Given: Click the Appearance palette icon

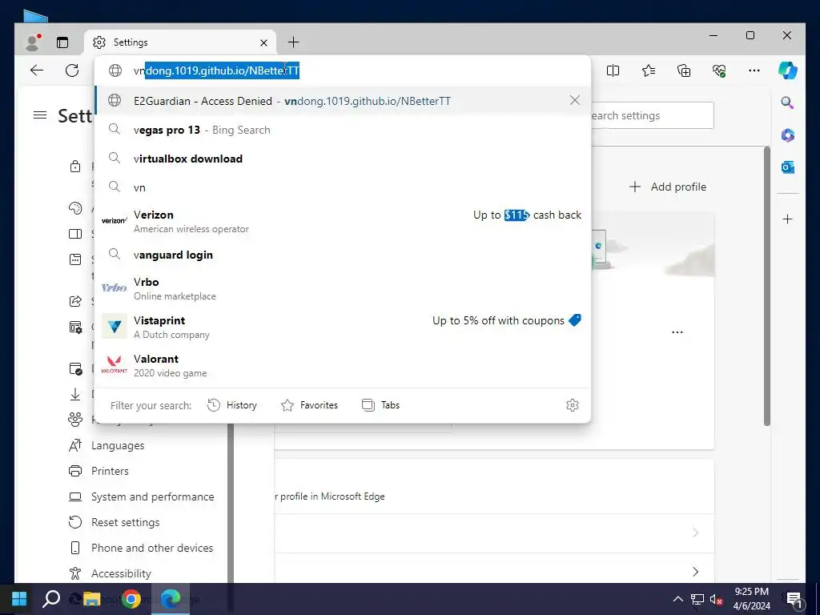Looking at the screenshot, I should tap(75, 208).
